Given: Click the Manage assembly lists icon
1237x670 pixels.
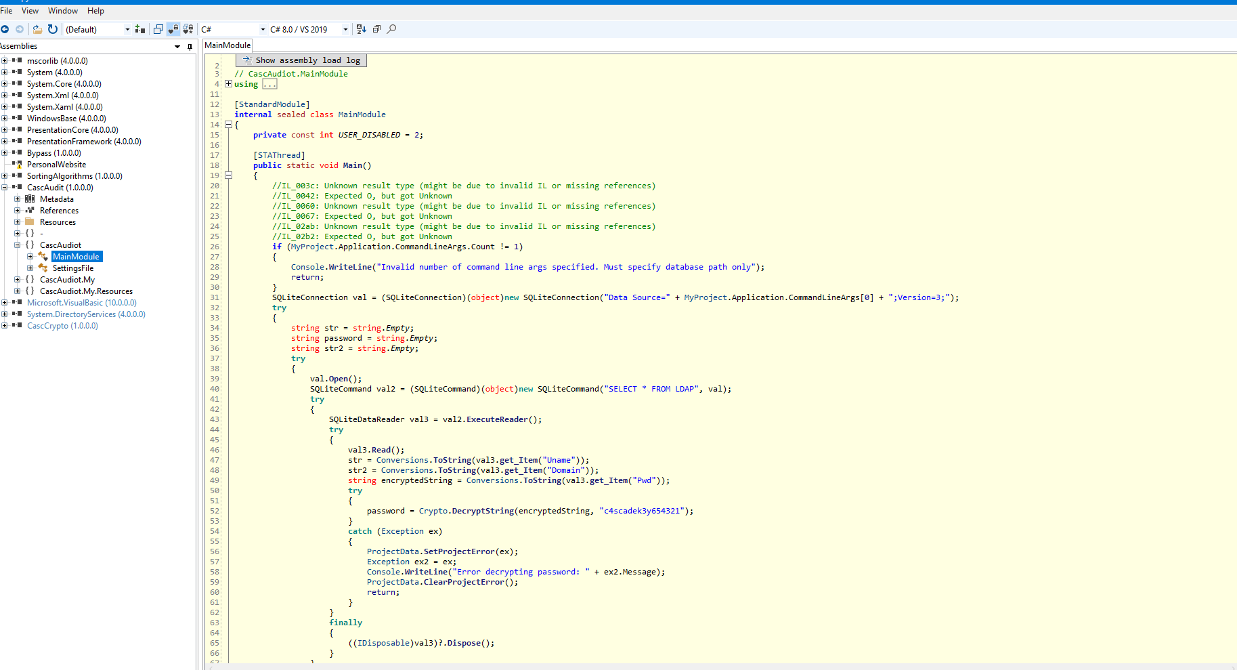Looking at the screenshot, I should [140, 29].
